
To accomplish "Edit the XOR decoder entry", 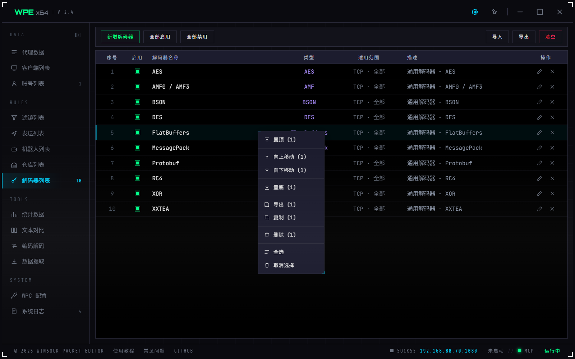I will pos(539,194).
